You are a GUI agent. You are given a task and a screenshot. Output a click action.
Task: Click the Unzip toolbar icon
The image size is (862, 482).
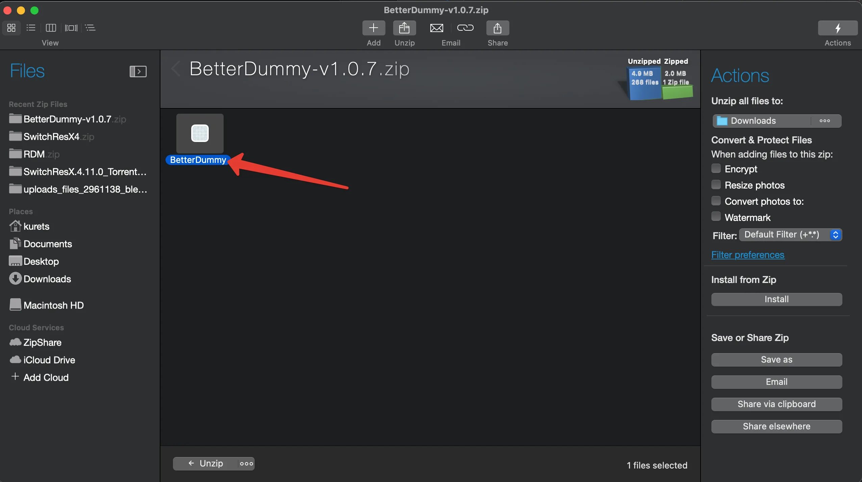[404, 28]
